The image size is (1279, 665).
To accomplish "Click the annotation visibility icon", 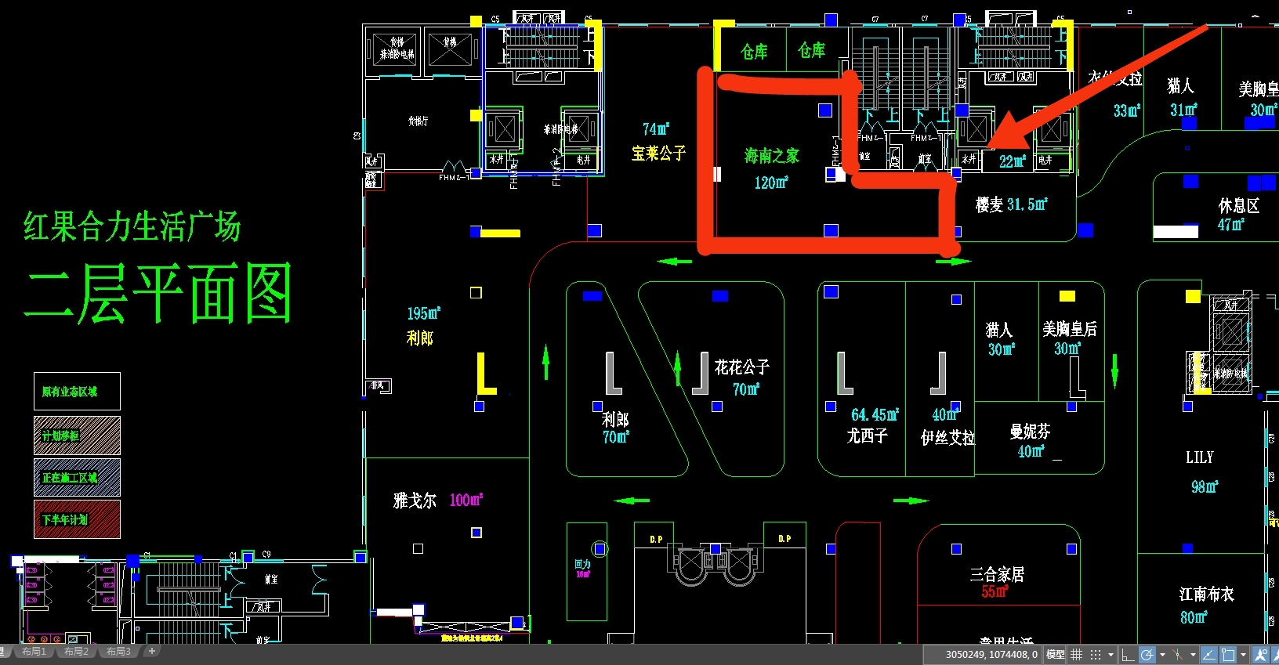I will [1261, 655].
